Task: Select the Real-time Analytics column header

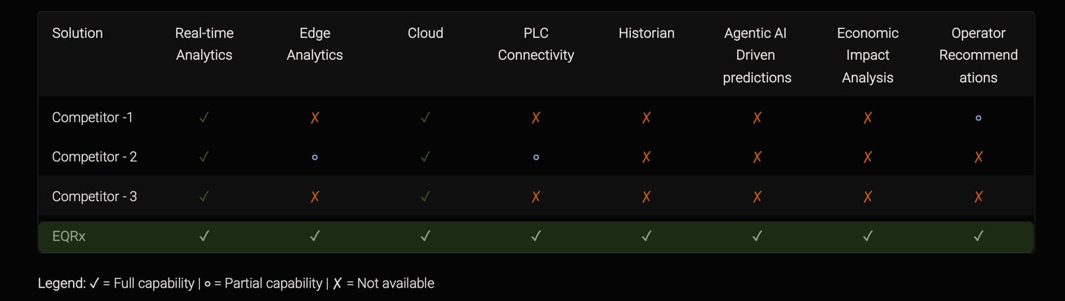Action: click(204, 44)
